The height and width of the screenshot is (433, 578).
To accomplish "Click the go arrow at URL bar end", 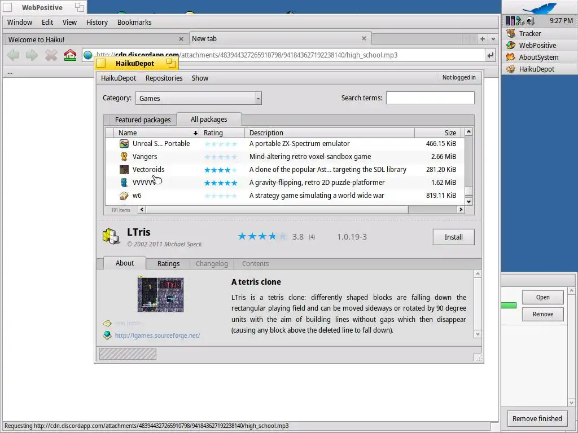I will tap(491, 55).
